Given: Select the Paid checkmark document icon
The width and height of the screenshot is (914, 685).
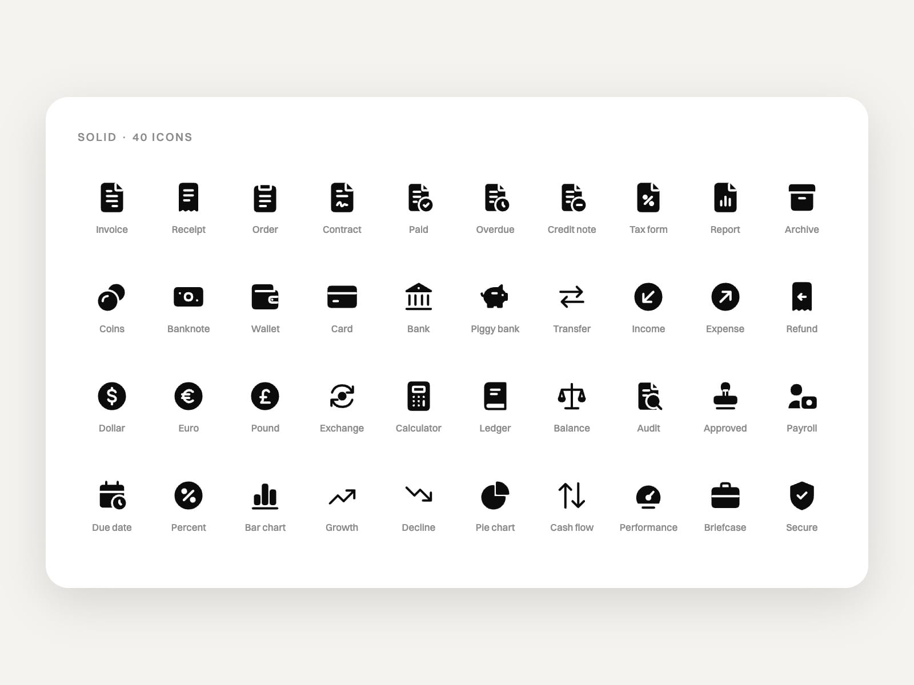Looking at the screenshot, I should [x=420, y=198].
